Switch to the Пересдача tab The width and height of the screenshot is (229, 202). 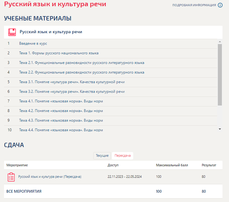point(122,156)
